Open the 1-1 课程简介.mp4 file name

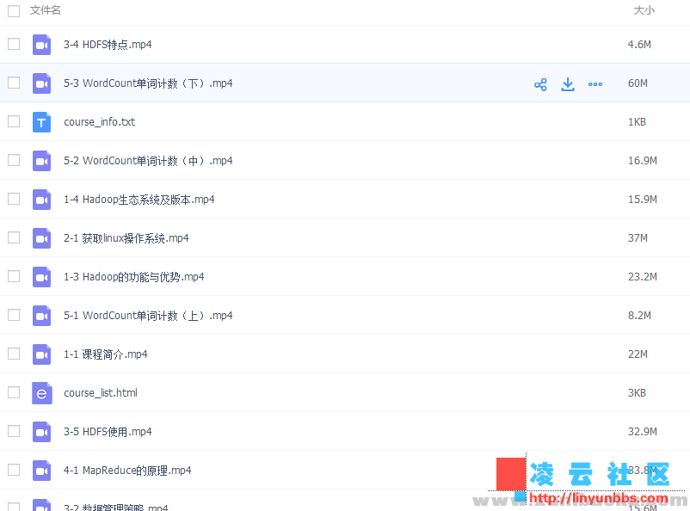(106, 354)
